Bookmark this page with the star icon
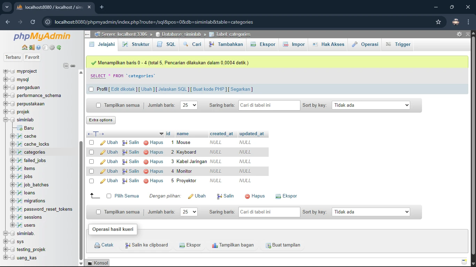 click(x=438, y=22)
